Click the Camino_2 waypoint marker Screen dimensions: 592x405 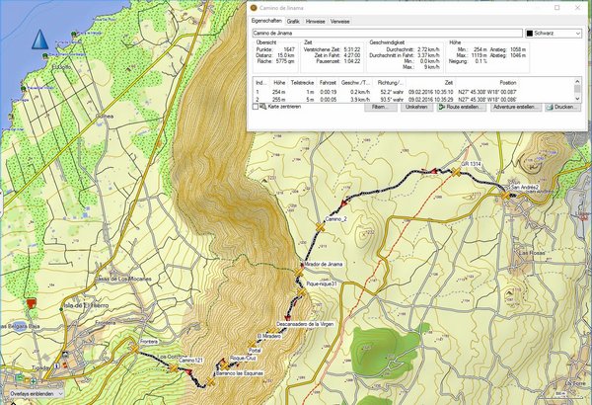(319, 228)
